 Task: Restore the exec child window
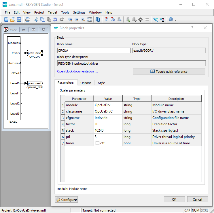34,30
